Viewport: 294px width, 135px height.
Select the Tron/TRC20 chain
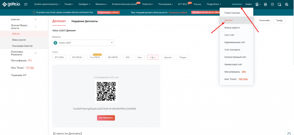coord(95,57)
